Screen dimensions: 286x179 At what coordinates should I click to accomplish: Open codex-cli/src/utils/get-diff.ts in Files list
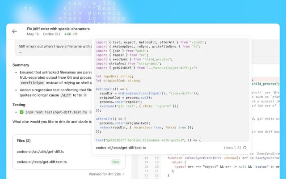point(41,151)
